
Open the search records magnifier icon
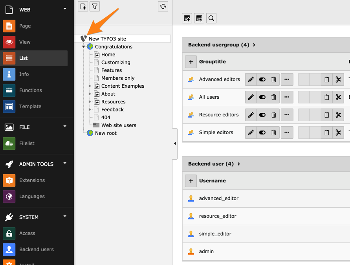tap(211, 18)
